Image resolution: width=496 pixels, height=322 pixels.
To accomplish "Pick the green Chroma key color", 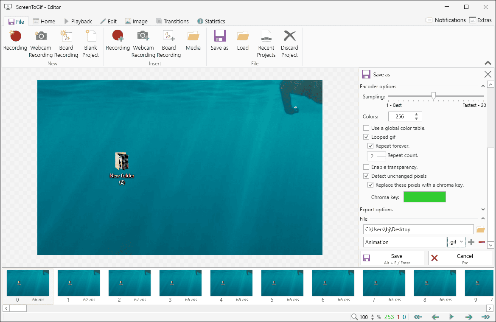I will [x=424, y=197].
